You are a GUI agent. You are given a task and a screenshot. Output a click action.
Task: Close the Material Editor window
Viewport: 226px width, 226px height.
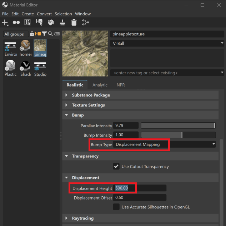click(x=219, y=5)
